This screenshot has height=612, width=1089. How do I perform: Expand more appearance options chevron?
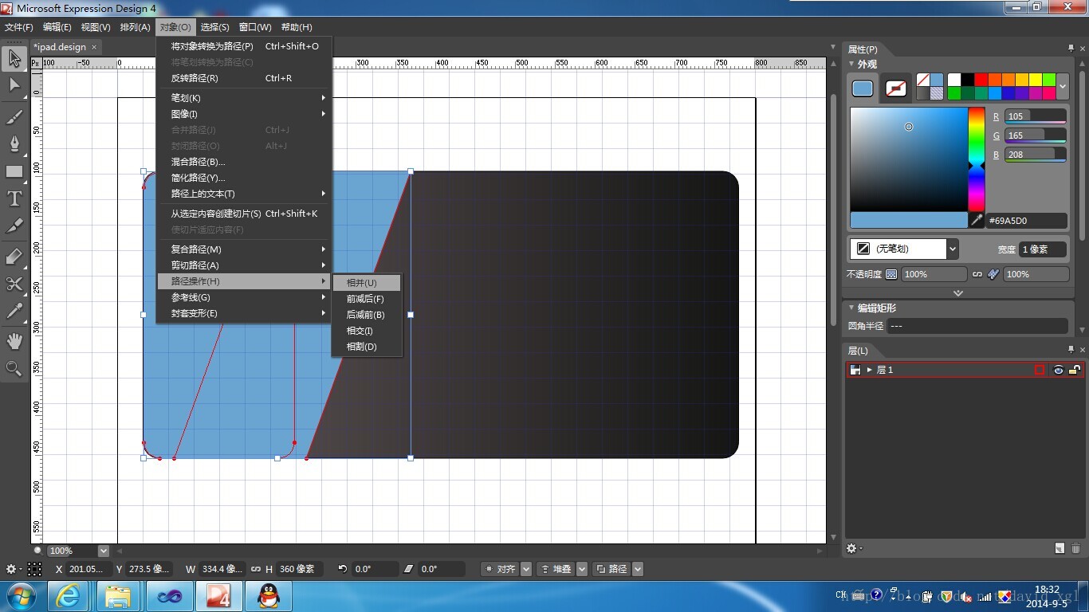point(958,292)
